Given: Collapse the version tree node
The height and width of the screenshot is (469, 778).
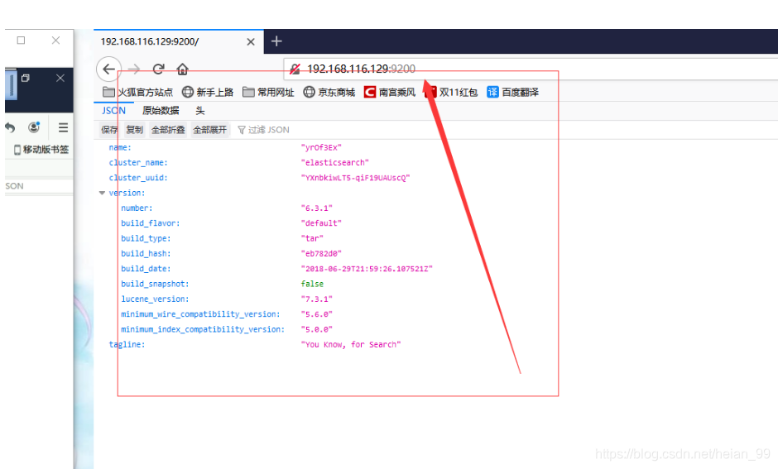Looking at the screenshot, I should tap(102, 194).
